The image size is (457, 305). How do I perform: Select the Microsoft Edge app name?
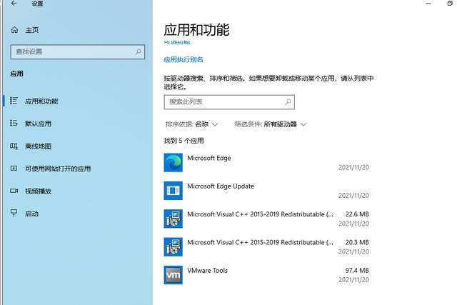(x=209, y=158)
